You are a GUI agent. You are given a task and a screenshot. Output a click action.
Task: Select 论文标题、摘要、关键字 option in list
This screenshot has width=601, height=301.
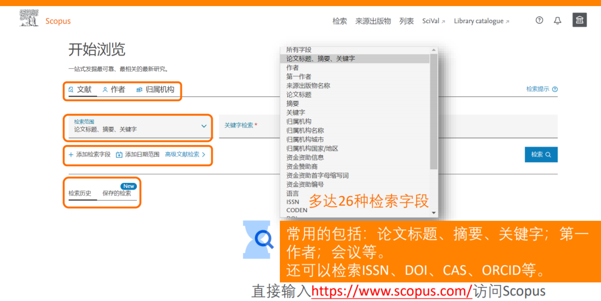pos(355,59)
